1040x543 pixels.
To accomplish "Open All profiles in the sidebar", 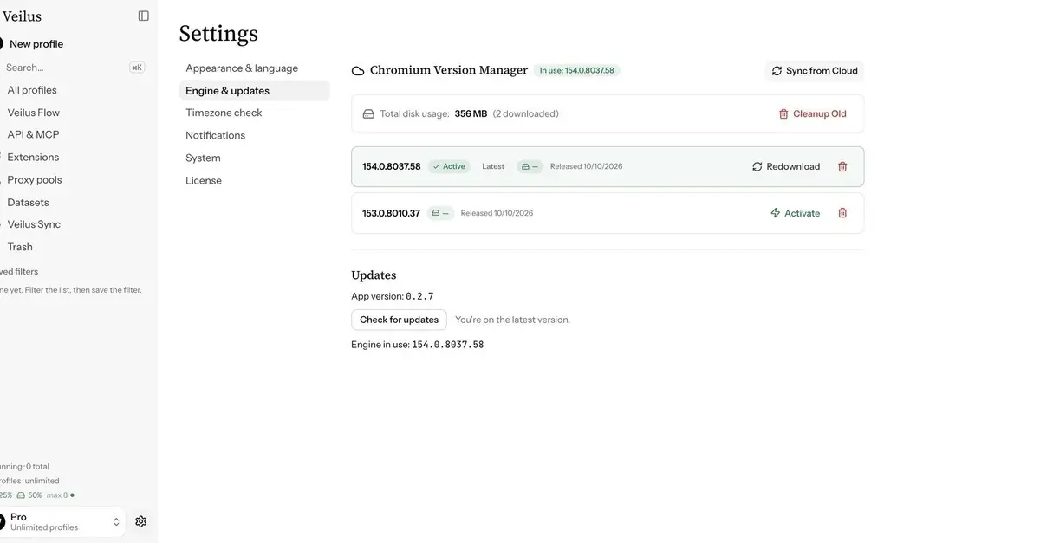I will (x=32, y=90).
